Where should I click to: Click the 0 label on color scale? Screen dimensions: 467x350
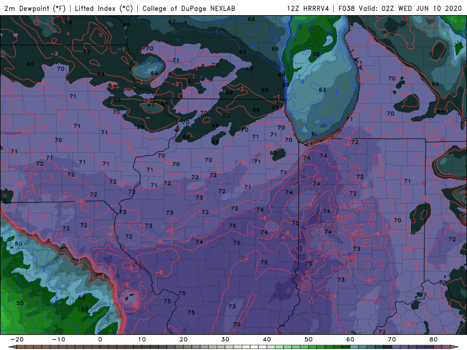coord(100,339)
